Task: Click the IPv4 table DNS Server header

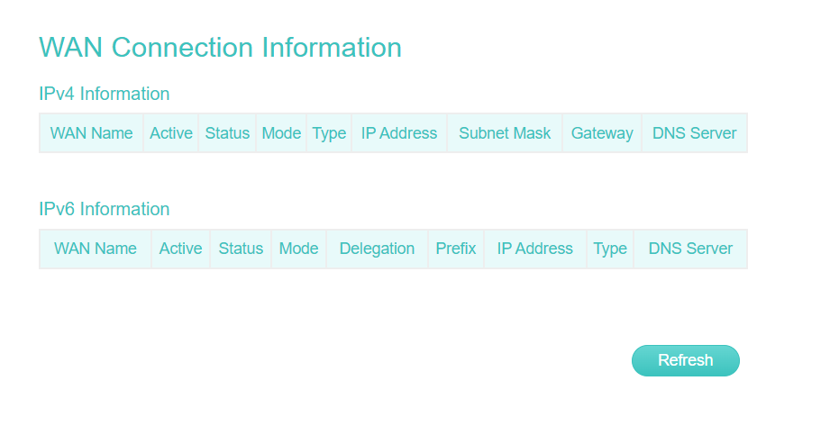Action: tap(694, 133)
